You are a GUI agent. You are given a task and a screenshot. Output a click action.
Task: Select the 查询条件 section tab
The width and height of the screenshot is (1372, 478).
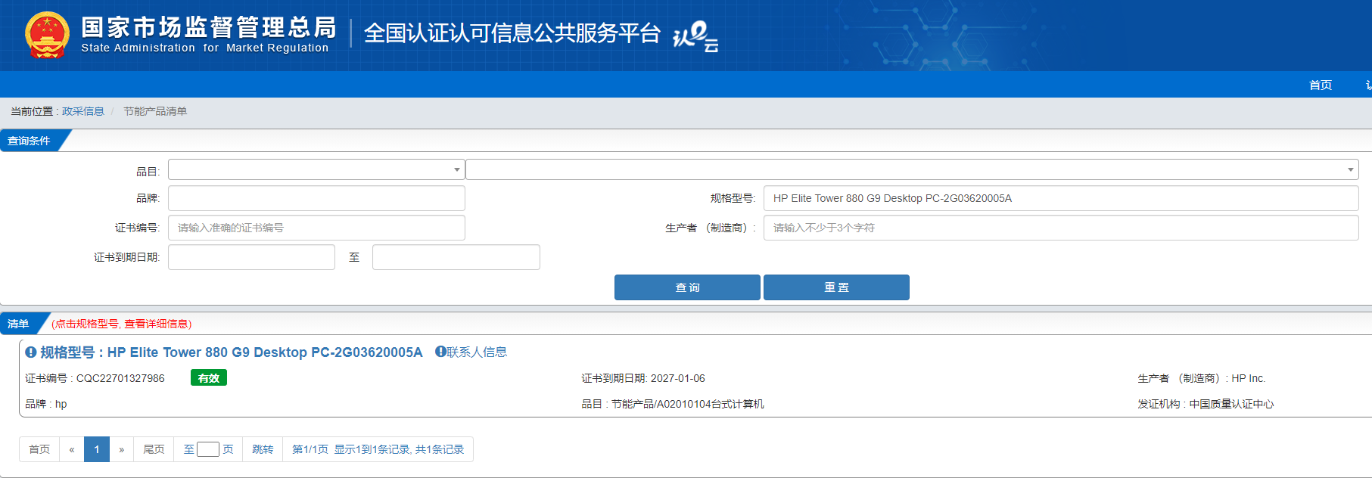pyautogui.click(x=29, y=141)
